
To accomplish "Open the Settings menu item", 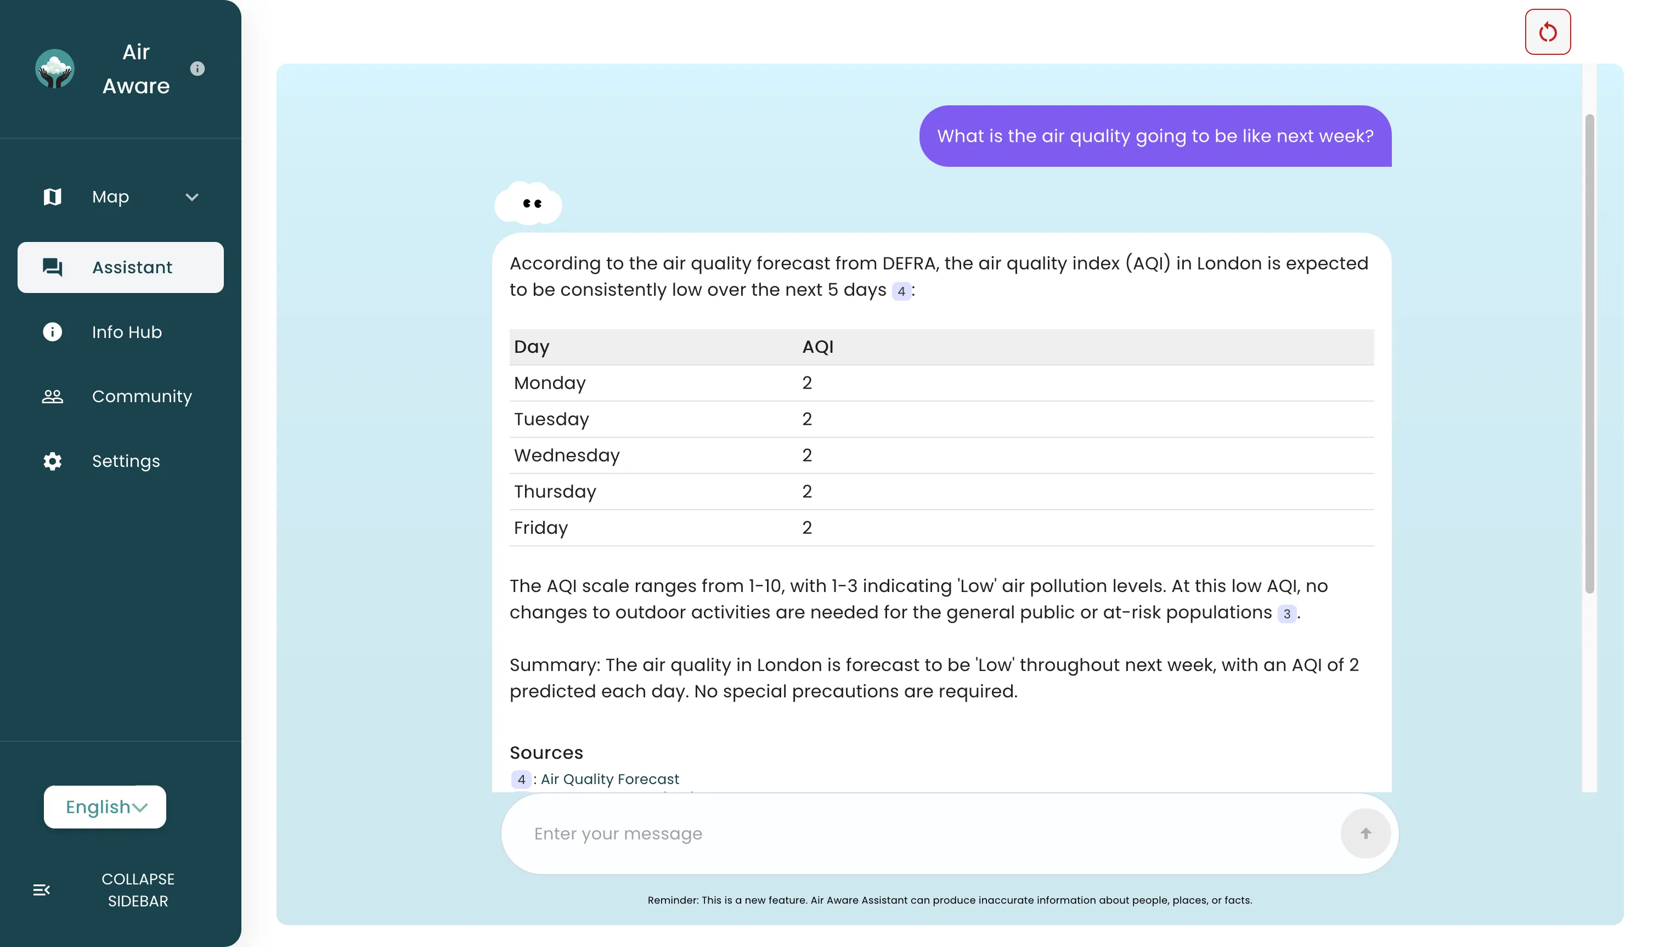I will point(126,461).
